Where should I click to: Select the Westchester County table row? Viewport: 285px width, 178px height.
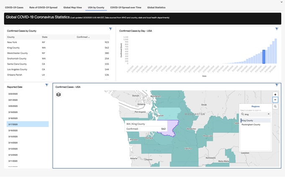click(x=18, y=53)
